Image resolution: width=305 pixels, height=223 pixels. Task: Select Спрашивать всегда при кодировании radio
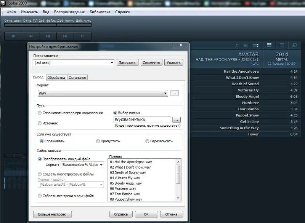(x=40, y=113)
